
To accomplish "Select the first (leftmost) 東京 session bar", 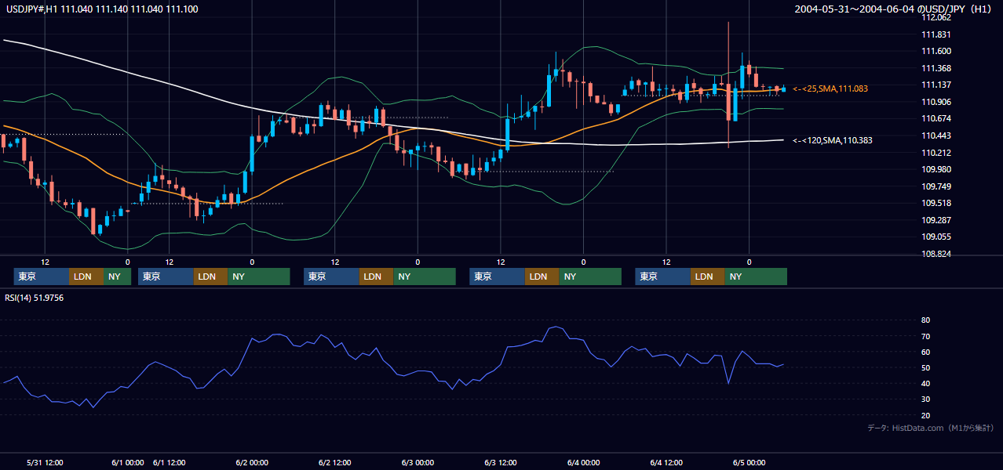I will 42,277.
